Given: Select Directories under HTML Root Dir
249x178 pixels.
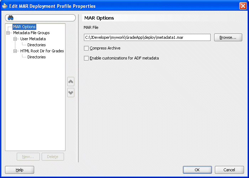Looking at the screenshot, I should (x=36, y=57).
